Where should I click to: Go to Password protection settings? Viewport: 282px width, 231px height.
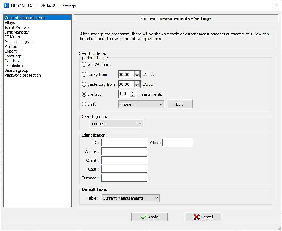coord(23,75)
